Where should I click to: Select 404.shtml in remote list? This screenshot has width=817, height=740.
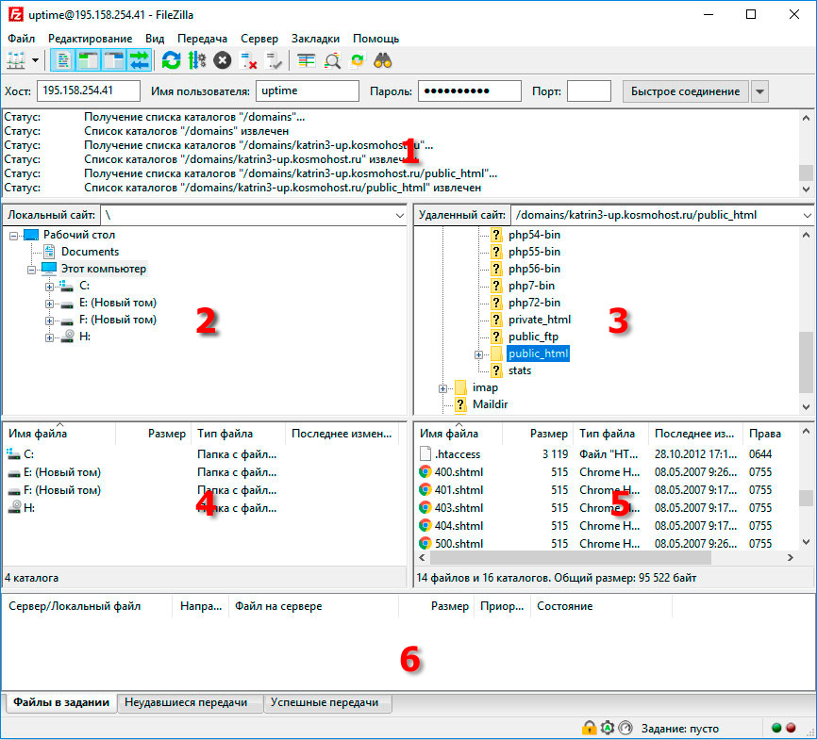click(x=607, y=525)
